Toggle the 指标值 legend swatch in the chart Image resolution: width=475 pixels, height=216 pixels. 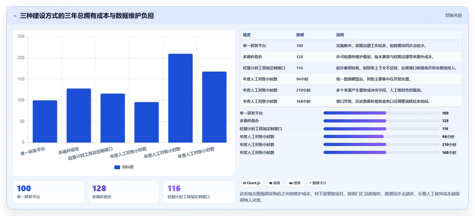click(x=117, y=167)
